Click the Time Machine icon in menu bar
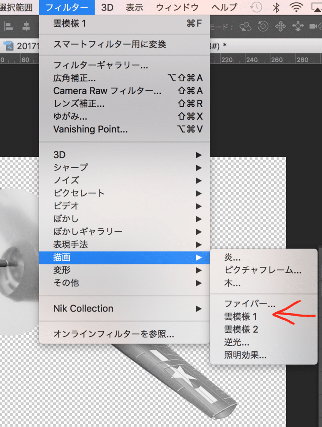 click(x=257, y=7)
